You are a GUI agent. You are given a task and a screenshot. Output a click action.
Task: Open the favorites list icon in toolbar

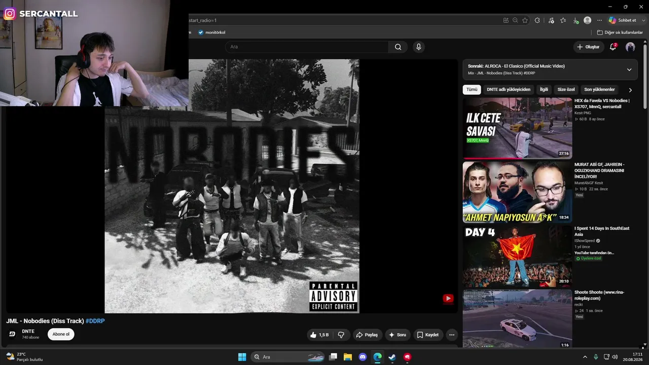click(563, 20)
